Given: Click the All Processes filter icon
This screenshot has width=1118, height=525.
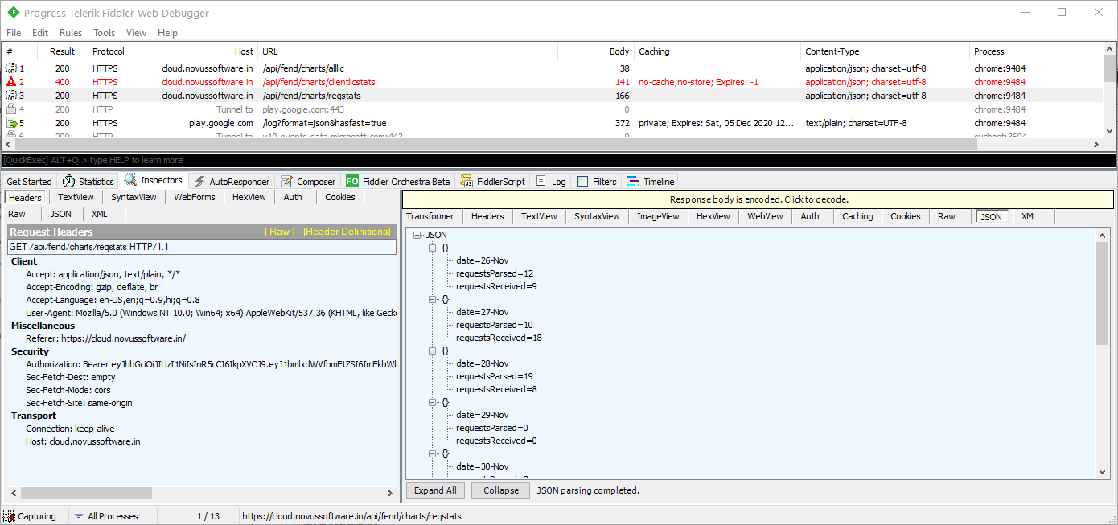Looking at the screenshot, I should coord(78,516).
